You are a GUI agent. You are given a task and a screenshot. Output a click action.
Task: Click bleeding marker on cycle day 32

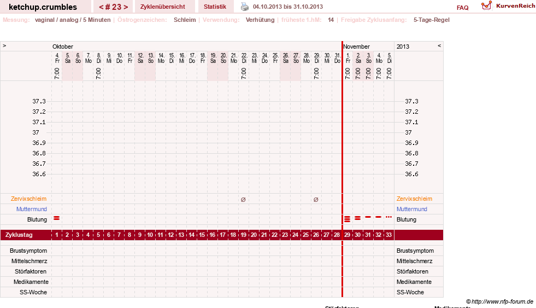379,217
